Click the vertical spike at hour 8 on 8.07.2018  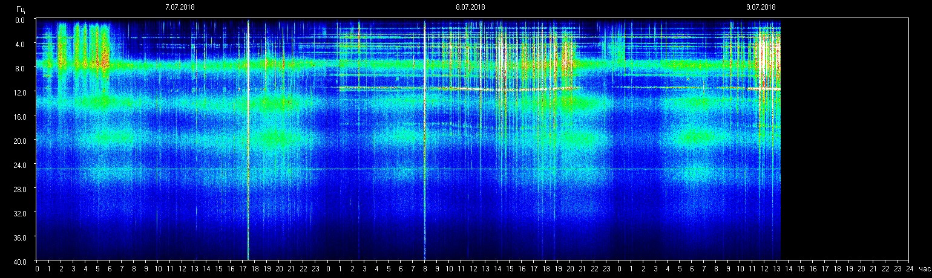coord(424,151)
